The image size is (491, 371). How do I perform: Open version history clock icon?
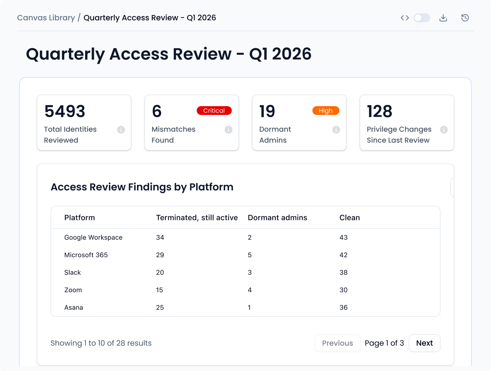click(465, 18)
